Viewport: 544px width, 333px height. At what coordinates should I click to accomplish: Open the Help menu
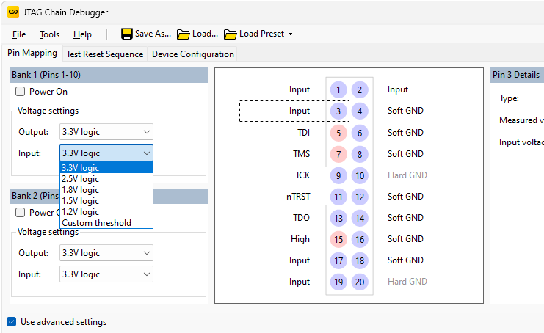tap(82, 34)
